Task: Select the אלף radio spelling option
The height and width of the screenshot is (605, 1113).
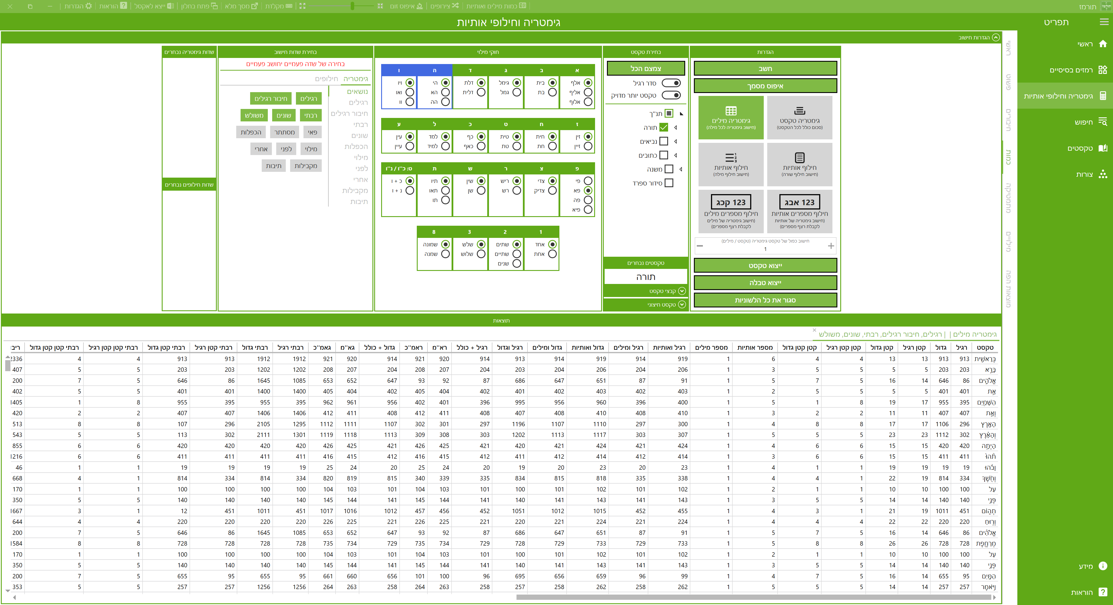Action: pos(588,83)
